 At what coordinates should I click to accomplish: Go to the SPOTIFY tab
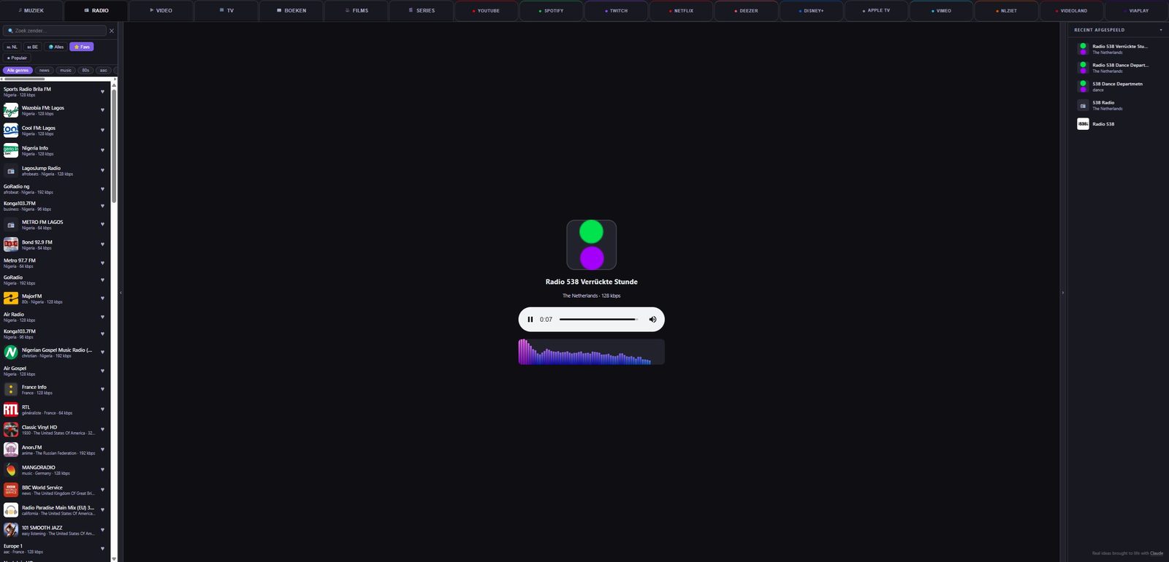pos(552,11)
